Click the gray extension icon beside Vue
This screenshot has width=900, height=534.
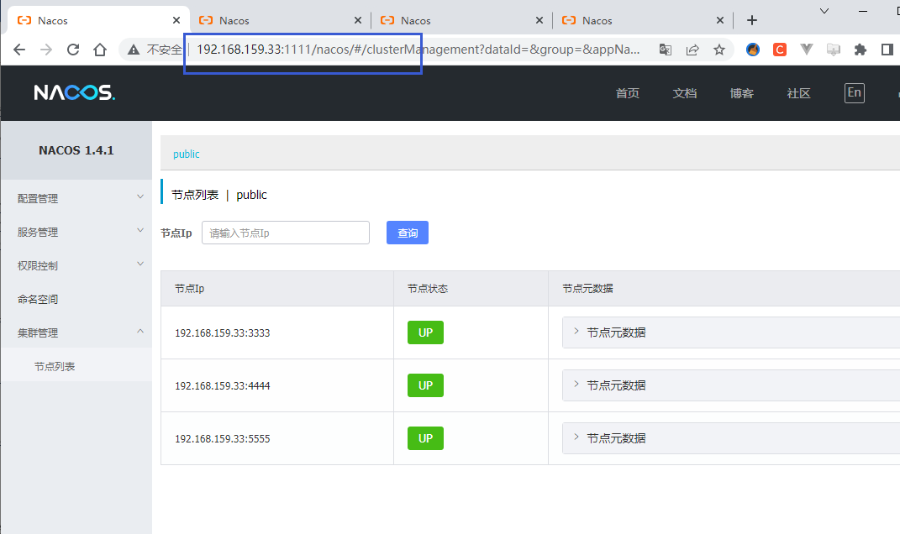pos(834,50)
